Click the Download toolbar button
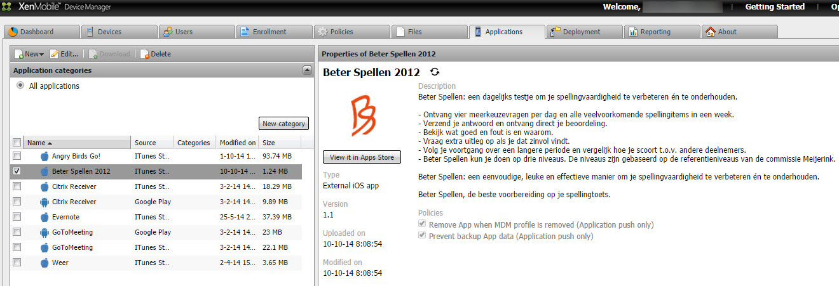This screenshot has width=839, height=286. tap(110, 54)
